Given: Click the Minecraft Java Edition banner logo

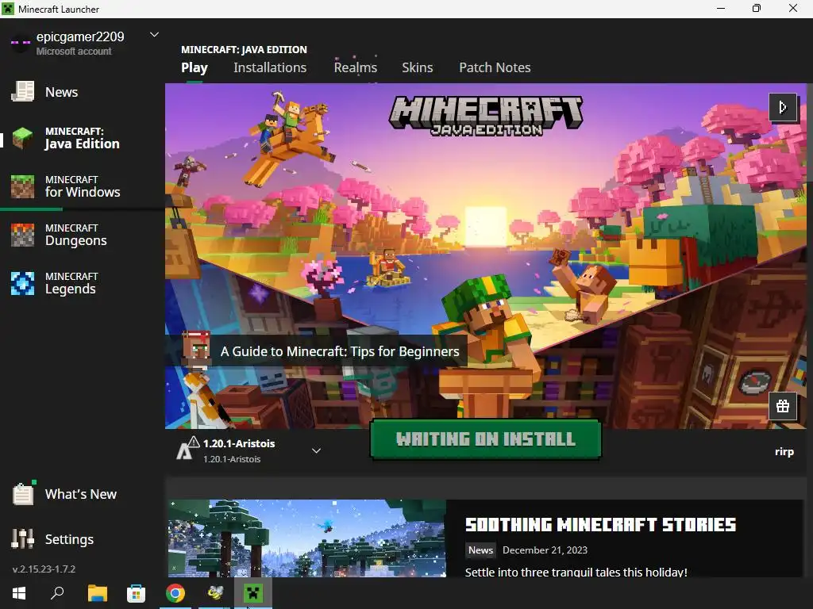Looking at the screenshot, I should (486, 116).
